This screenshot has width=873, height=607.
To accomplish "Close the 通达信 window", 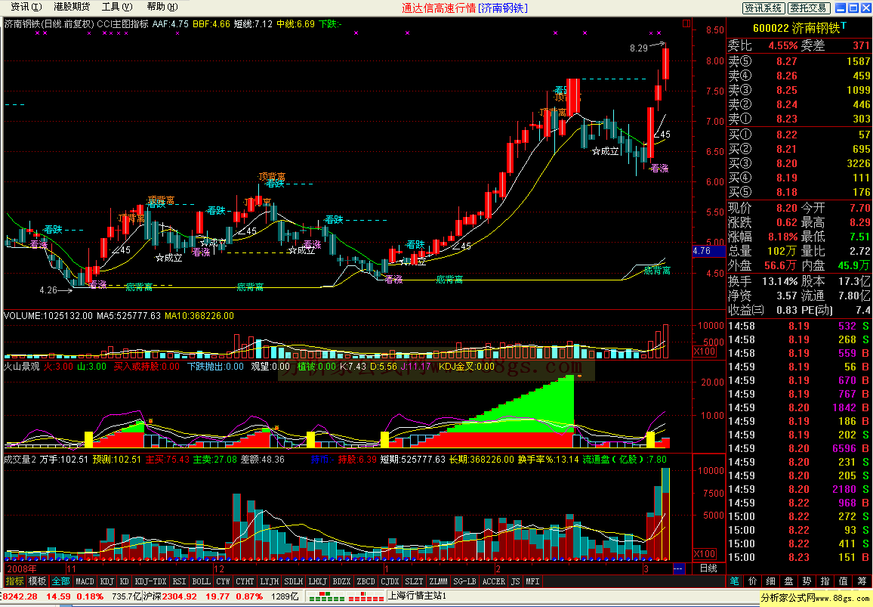I will (x=865, y=8).
